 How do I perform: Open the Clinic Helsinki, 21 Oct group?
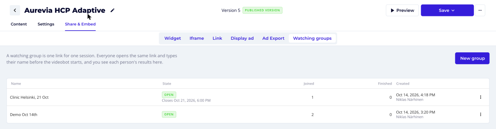point(29,97)
